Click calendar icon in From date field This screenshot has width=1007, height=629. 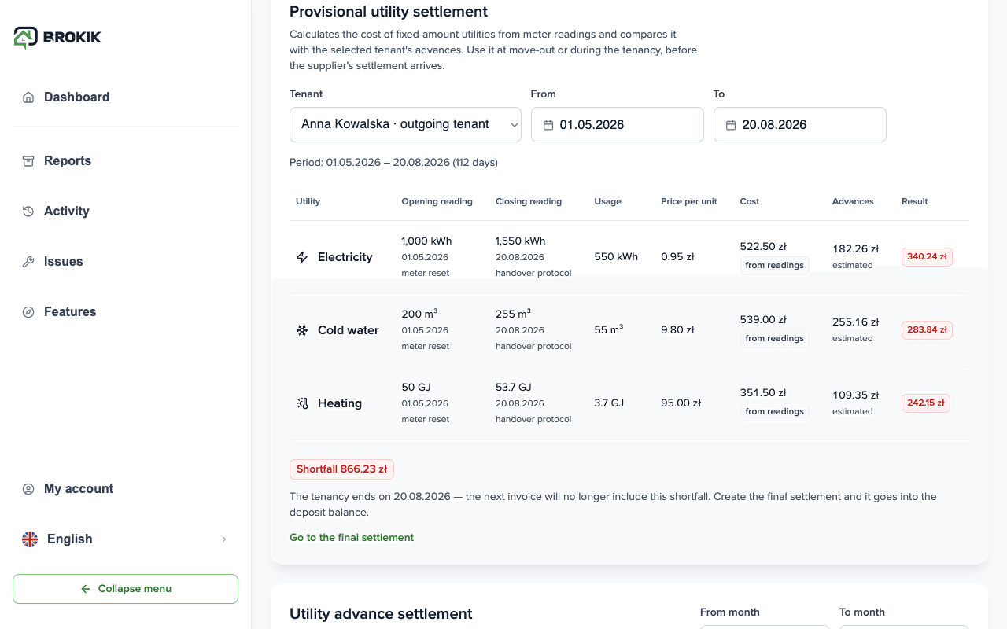pos(548,125)
